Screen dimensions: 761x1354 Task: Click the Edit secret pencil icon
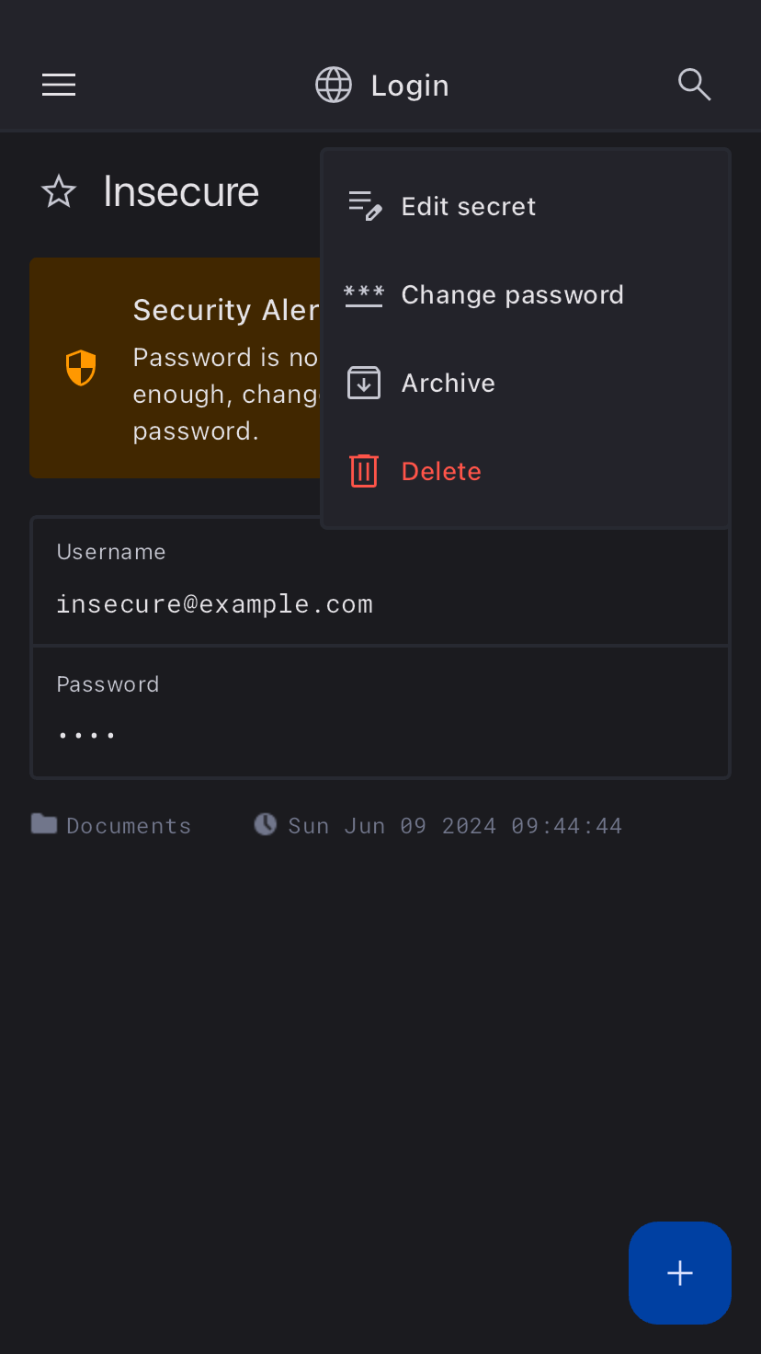click(x=364, y=206)
